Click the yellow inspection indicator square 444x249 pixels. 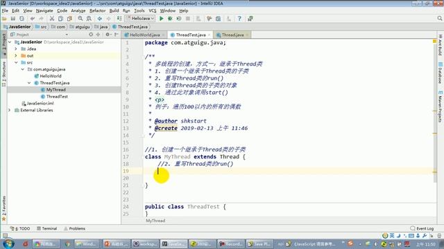434,41
